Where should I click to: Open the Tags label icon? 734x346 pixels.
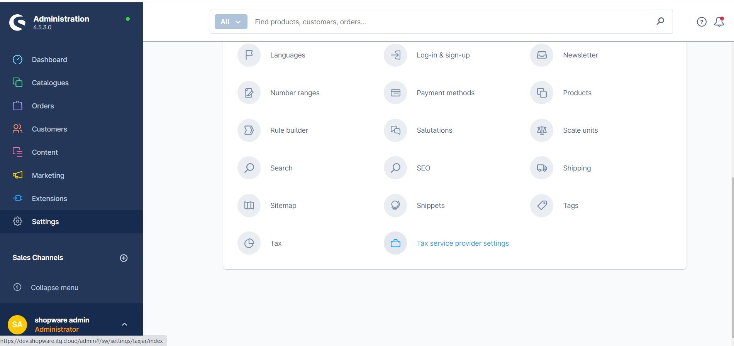(x=542, y=206)
